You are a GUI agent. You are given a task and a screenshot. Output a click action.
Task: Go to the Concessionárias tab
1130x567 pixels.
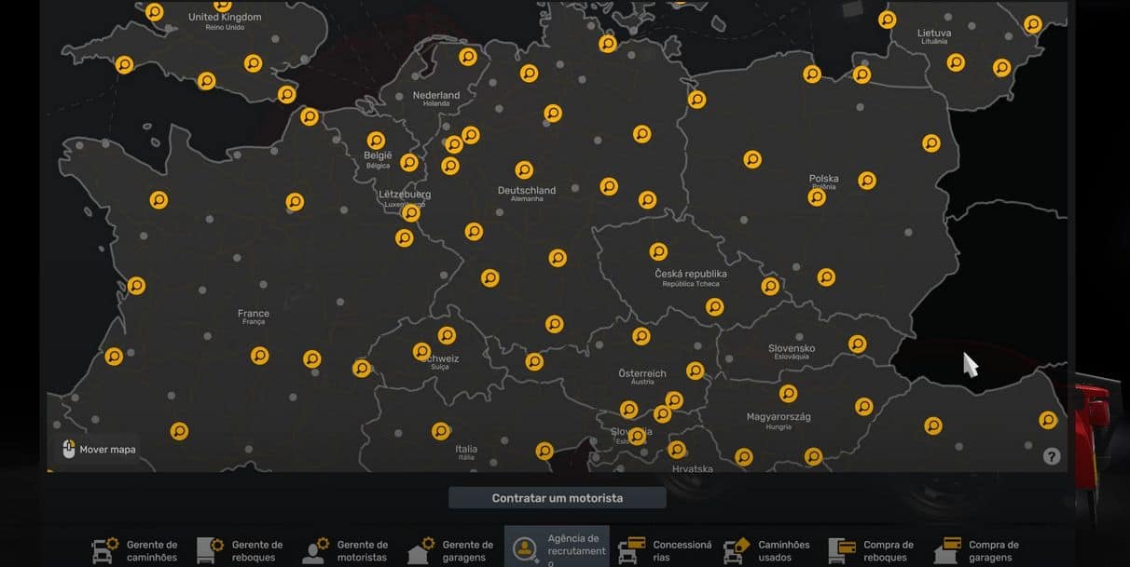click(x=665, y=550)
